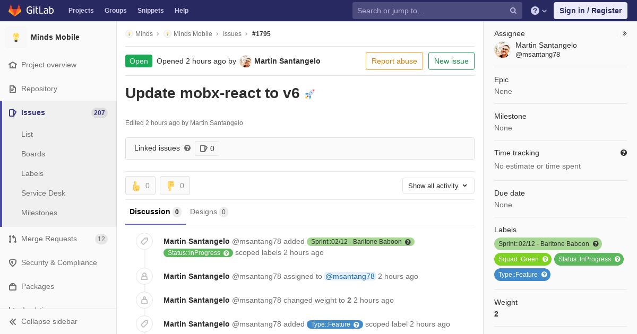Click the Squad::Green label
637x334 pixels.
pos(523,259)
